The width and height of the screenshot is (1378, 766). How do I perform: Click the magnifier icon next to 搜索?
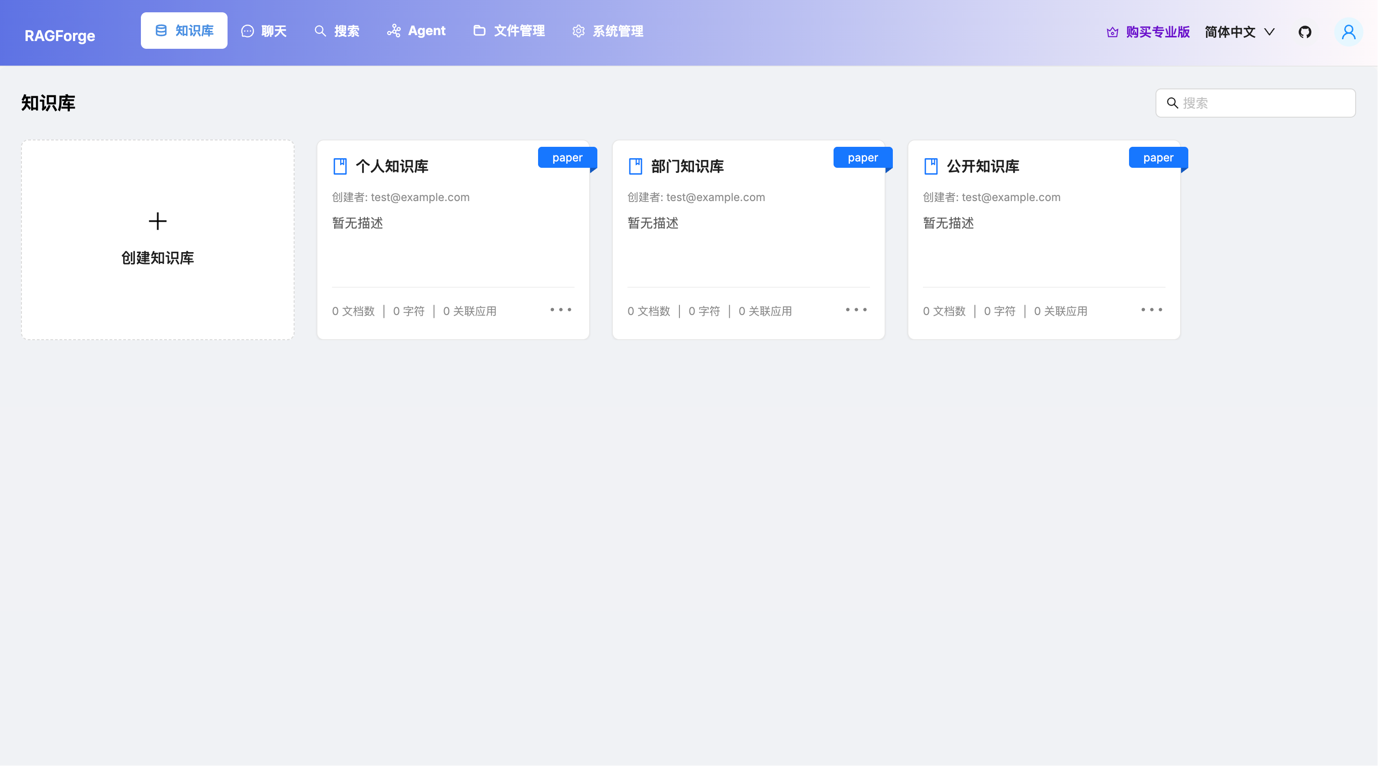[320, 31]
